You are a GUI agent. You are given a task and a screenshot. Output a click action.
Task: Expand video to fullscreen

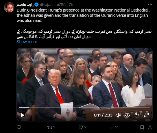tap(146, 115)
